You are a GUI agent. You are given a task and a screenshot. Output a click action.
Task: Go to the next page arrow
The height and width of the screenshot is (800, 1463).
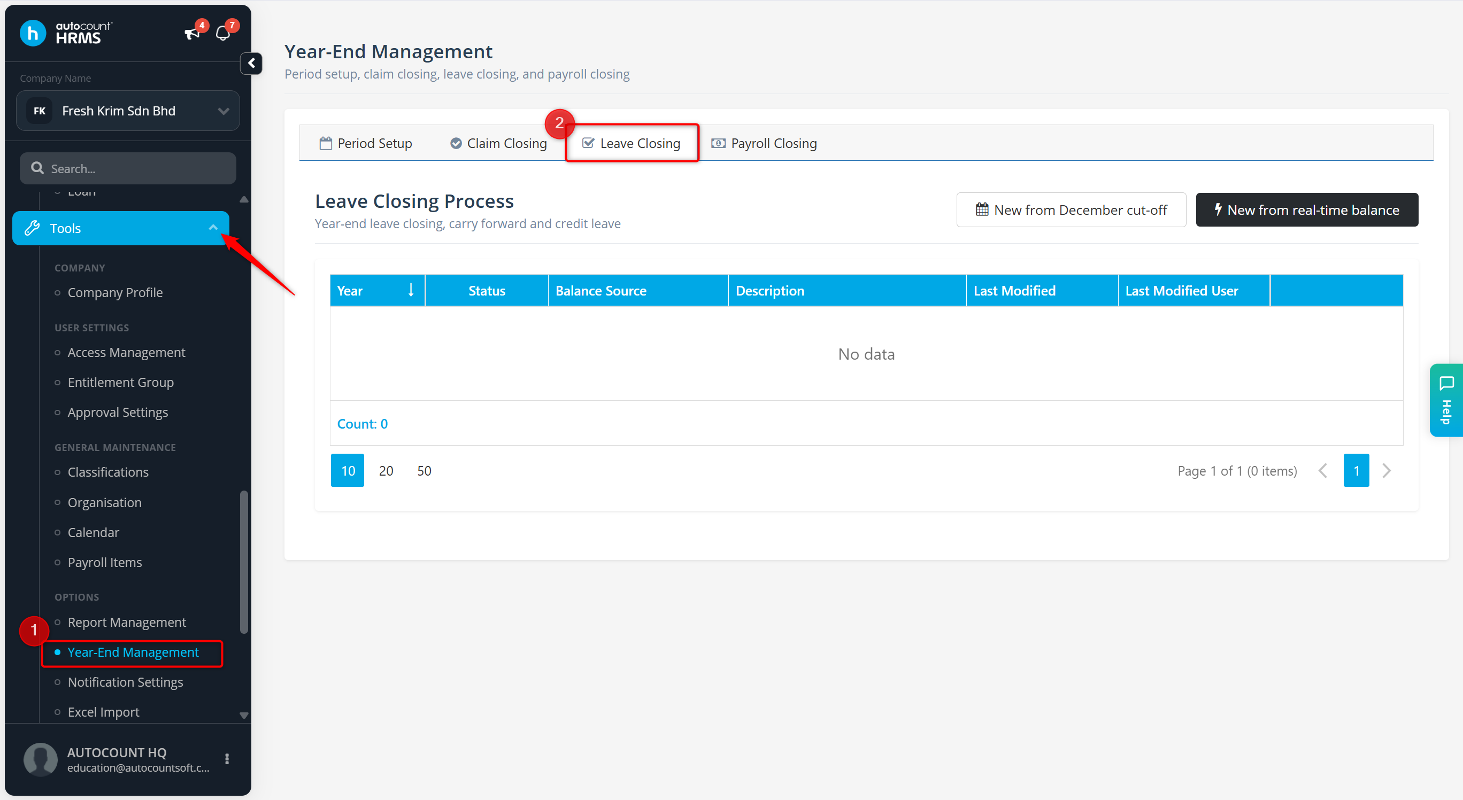click(x=1387, y=470)
